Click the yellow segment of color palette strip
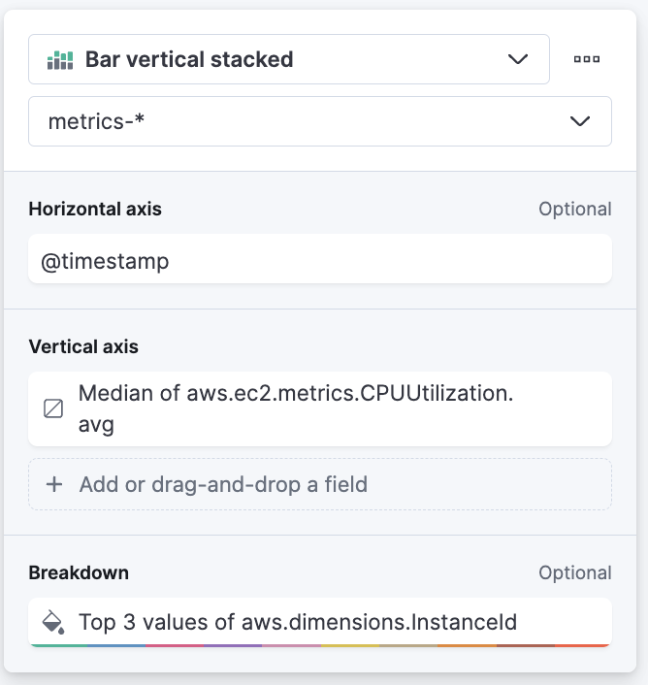The image size is (648, 685). pyautogui.click(x=349, y=644)
